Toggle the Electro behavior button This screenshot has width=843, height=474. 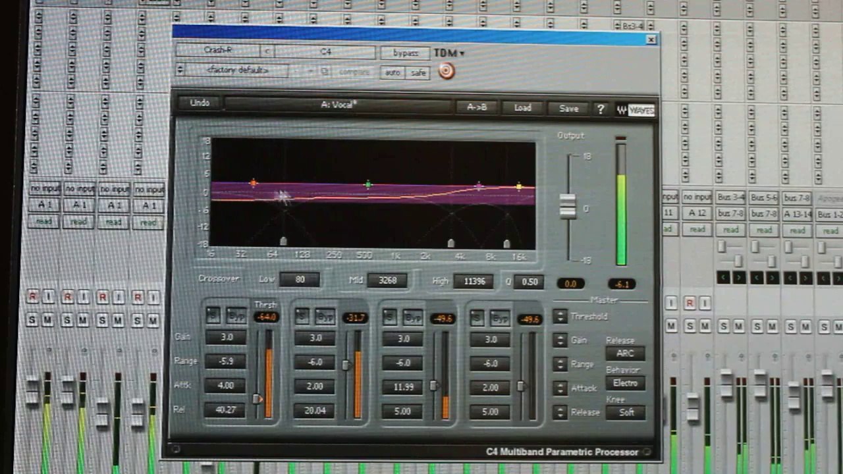pos(625,383)
